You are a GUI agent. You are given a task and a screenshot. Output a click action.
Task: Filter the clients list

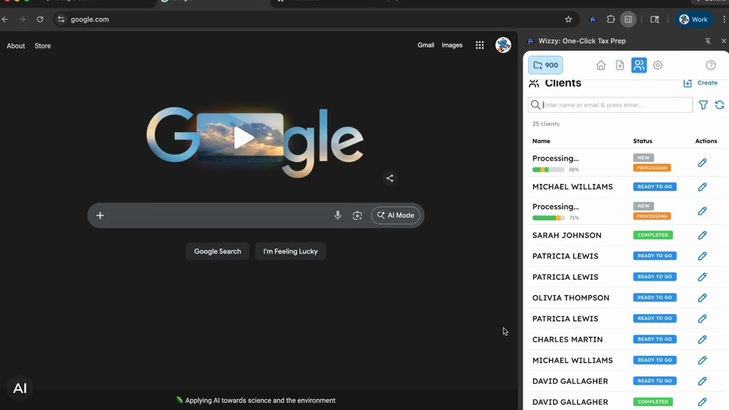pos(703,105)
